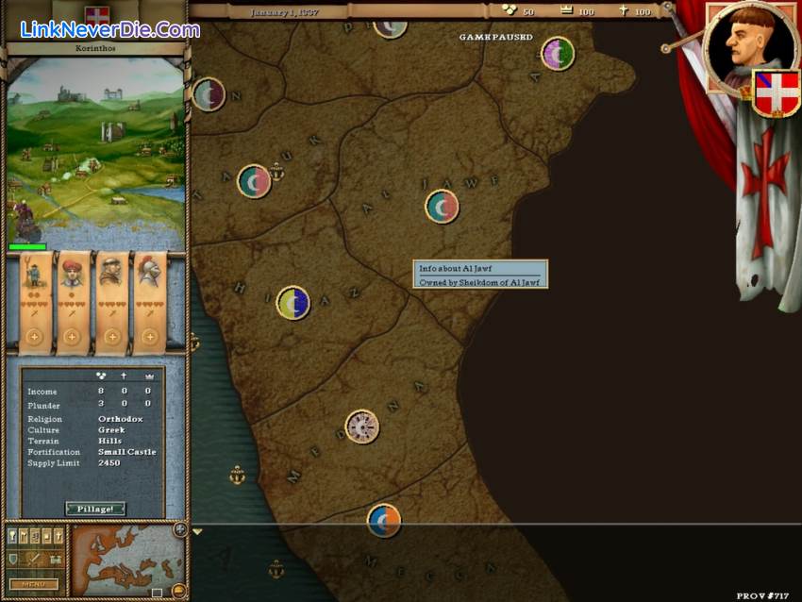Click the Al Jawf crescent shield on the map
The width and height of the screenshot is (802, 602).
point(441,206)
